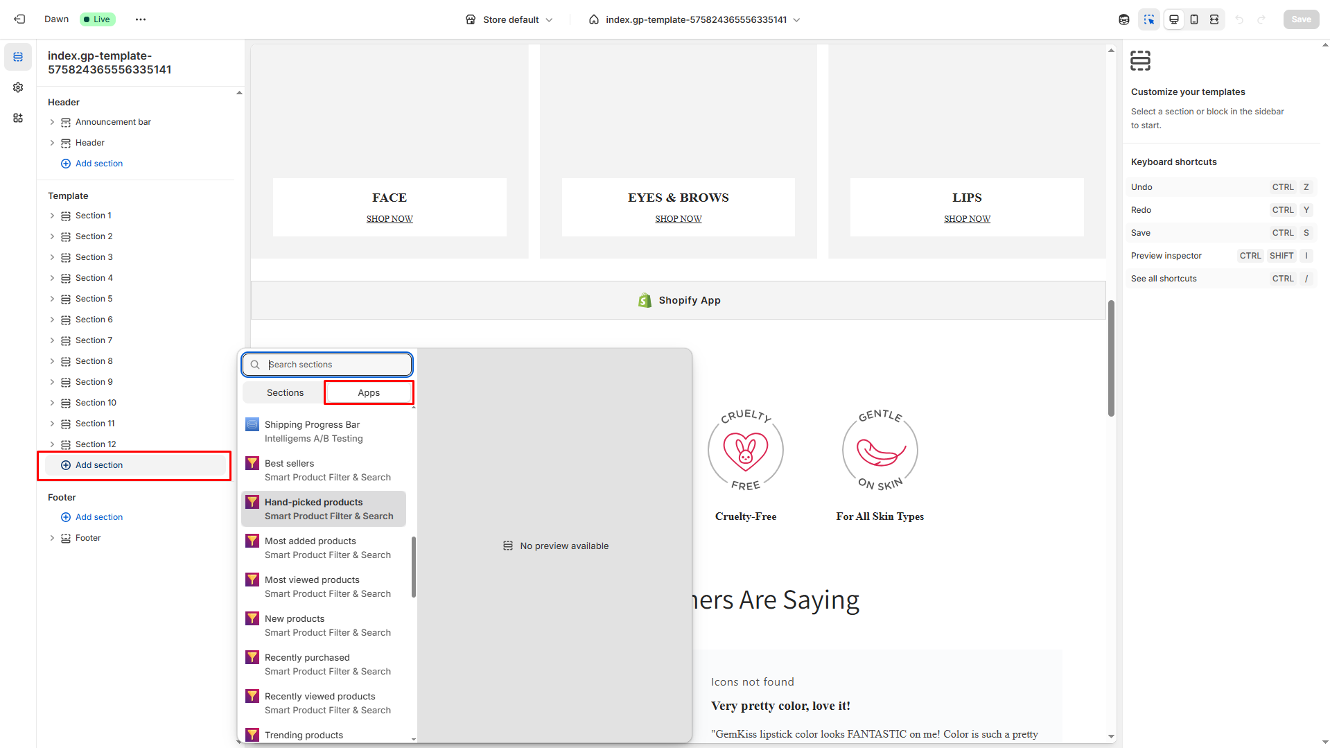Select Most viewed products app block

(x=324, y=586)
